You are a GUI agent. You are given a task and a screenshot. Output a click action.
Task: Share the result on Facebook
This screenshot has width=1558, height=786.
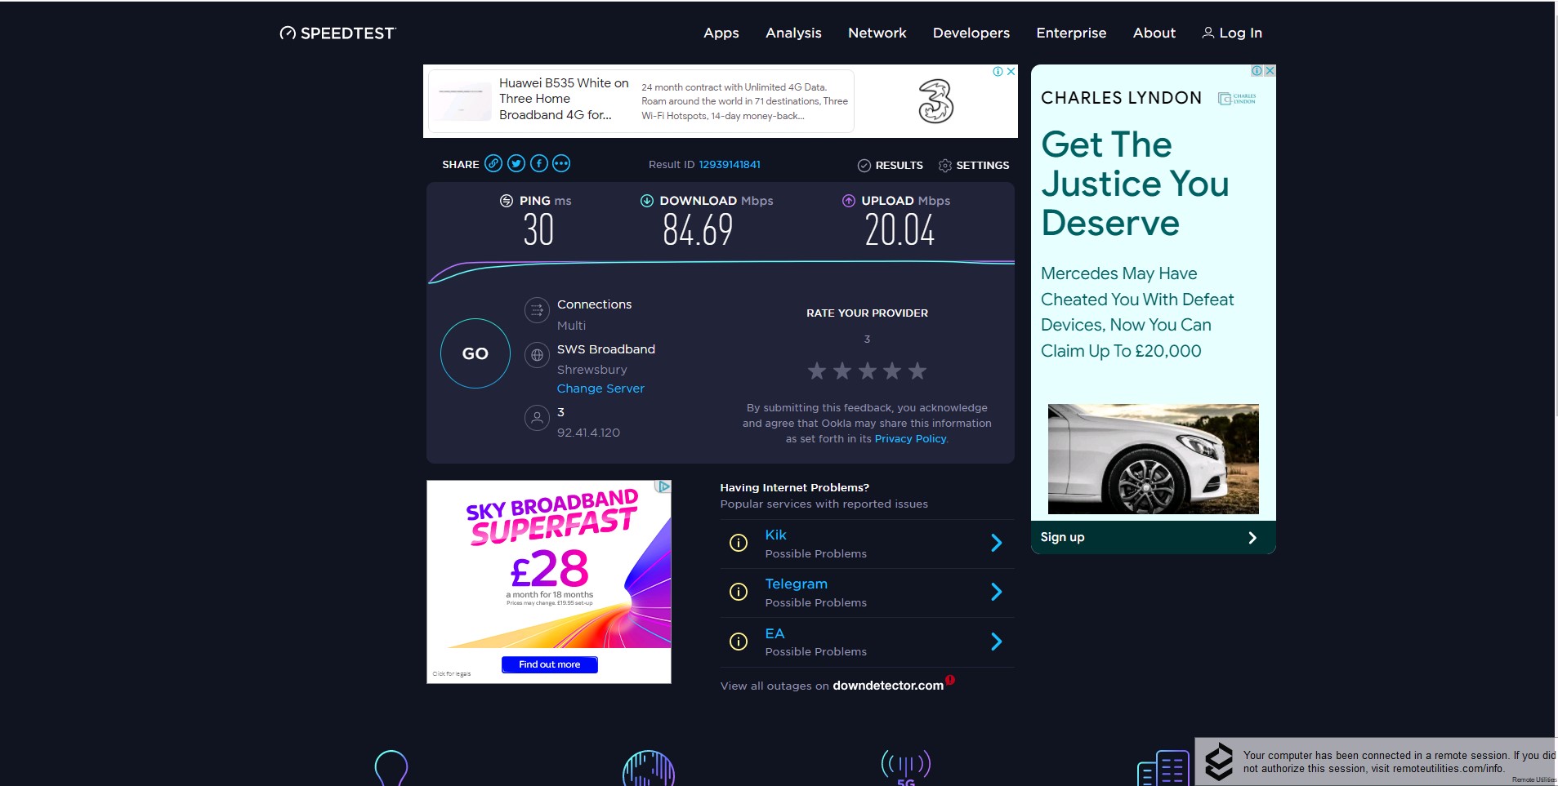(539, 164)
